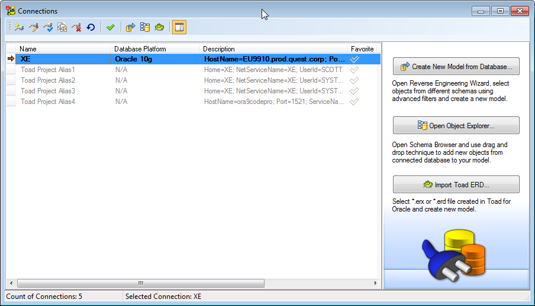
Task: Click the Oracle 10g platform cell
Action: tap(155, 59)
